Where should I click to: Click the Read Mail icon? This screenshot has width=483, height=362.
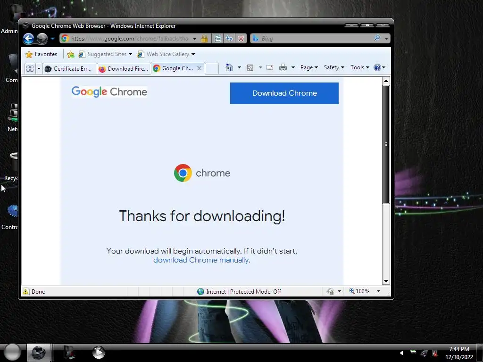(x=270, y=67)
